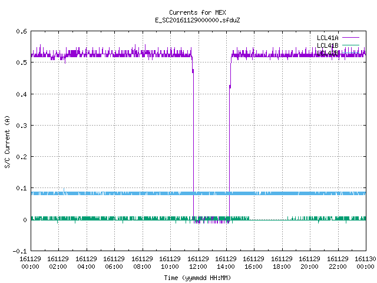Click the y-axis tick label 0.1
Image resolution: width=377 pixels, height=283 pixels.
[x=21, y=188]
